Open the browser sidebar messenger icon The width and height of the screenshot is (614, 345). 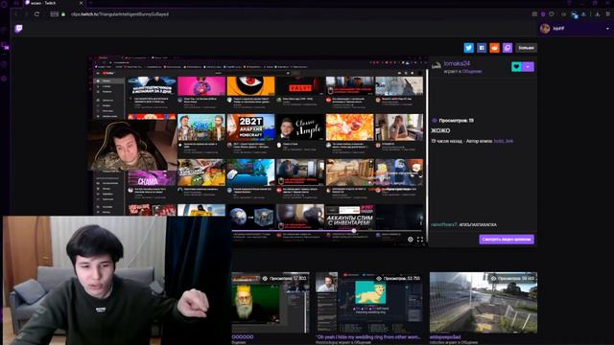pos(5,46)
